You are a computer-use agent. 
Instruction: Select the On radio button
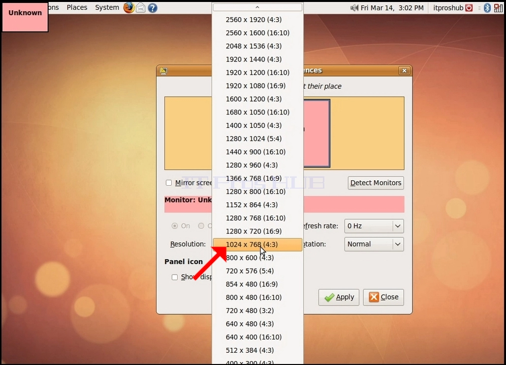point(175,226)
